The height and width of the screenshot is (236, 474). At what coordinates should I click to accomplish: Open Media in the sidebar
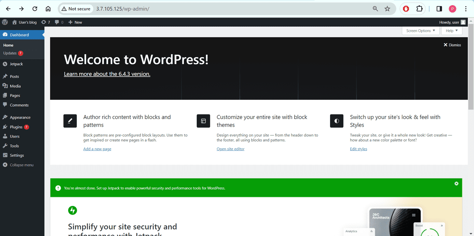point(22,86)
